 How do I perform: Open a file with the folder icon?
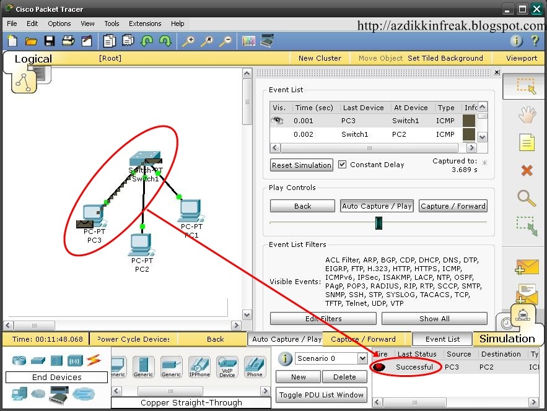point(31,41)
